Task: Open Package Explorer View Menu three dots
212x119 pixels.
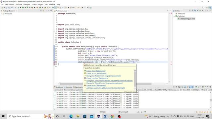Action: [x=46, y=11]
